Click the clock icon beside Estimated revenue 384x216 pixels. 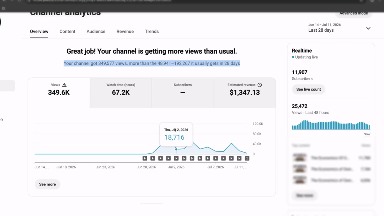click(x=260, y=85)
